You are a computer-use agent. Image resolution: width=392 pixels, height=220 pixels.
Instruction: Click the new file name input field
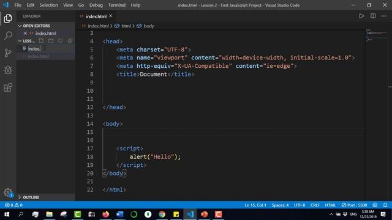pyautogui.click(x=51, y=49)
